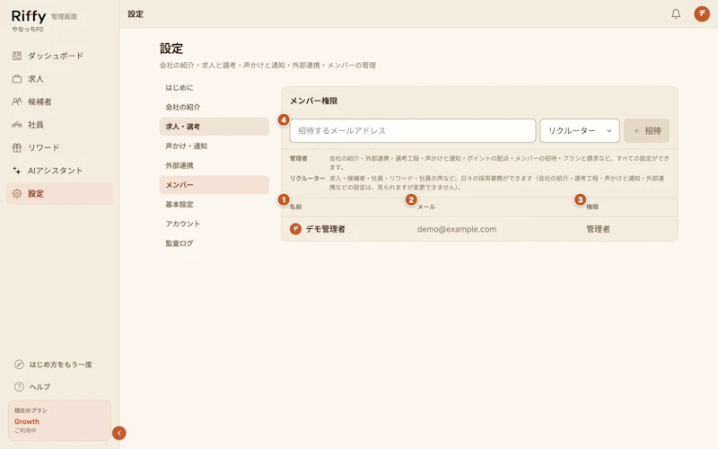Viewport: 718px width, 449px height.
Task: Open 候補者 in the sidebar
Action: coord(59,101)
